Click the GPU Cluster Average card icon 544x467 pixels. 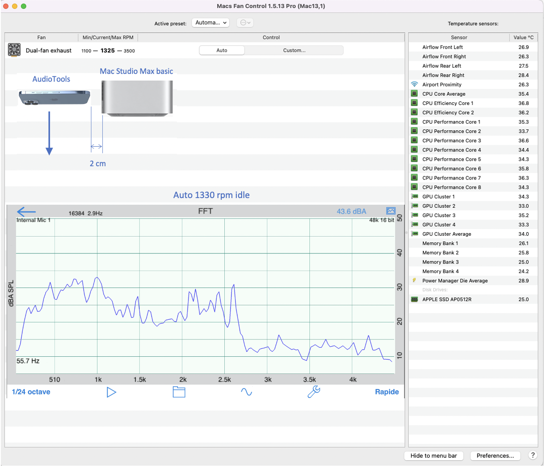(415, 233)
